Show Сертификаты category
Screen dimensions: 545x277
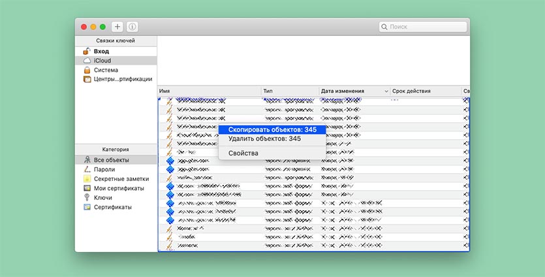coord(112,207)
